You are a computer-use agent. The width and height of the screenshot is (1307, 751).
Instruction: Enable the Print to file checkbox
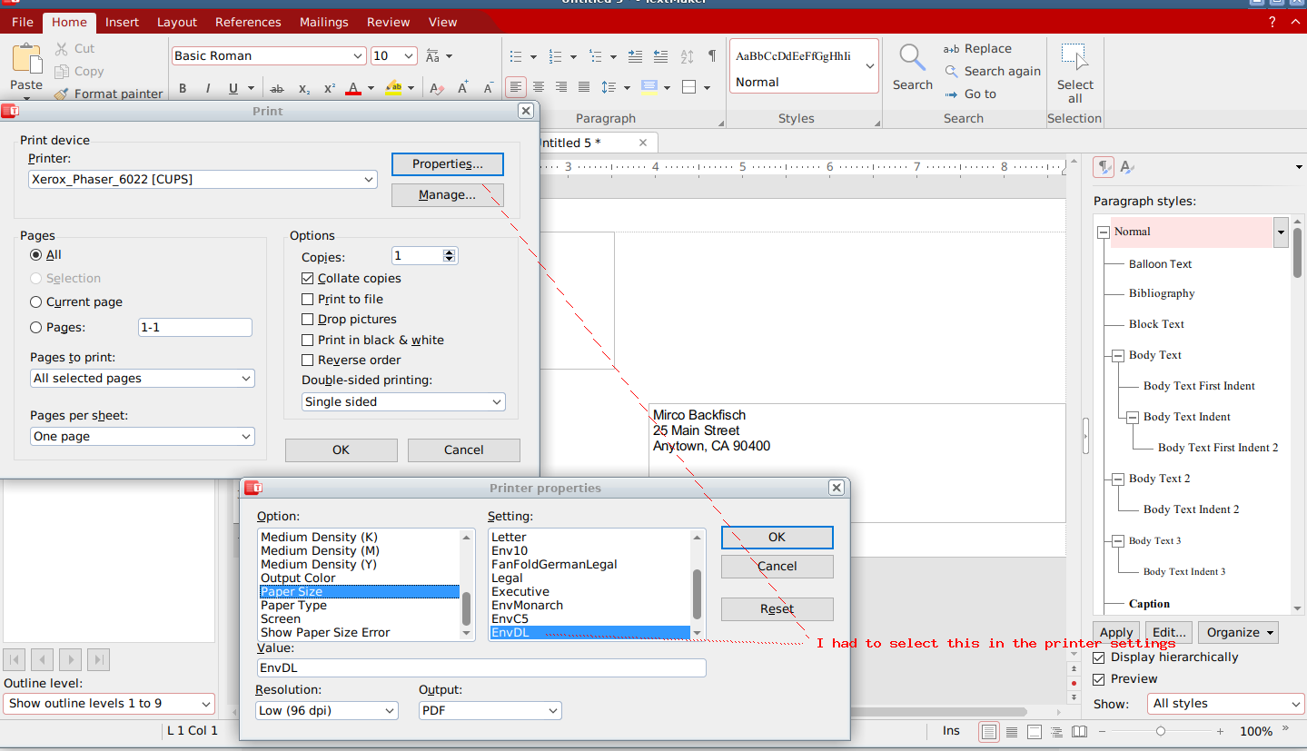[308, 299]
